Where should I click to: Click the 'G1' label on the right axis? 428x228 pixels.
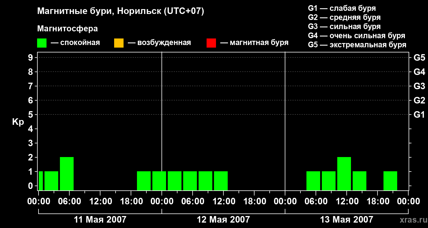419,115
